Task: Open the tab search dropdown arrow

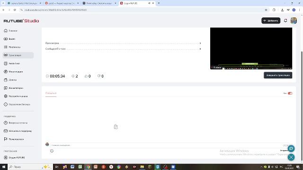Action: pos(3,3)
